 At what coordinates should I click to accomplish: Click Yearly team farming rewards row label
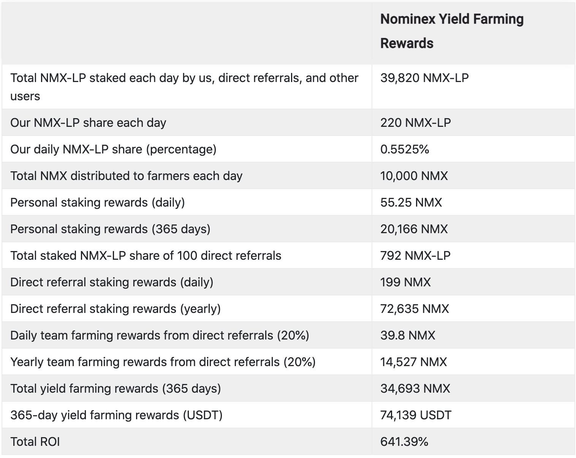pos(163,362)
